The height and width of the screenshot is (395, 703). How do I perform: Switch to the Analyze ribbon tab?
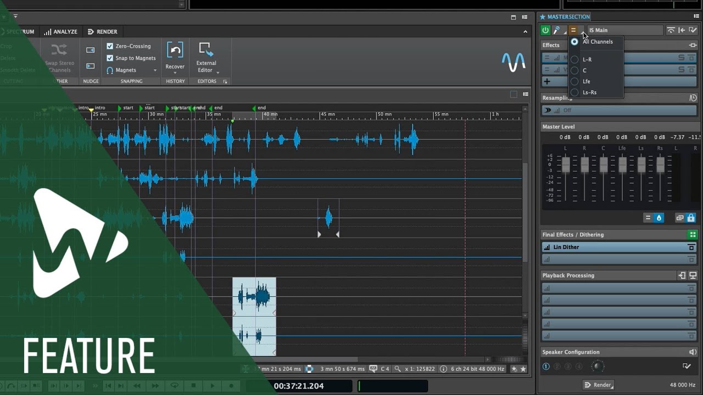point(60,32)
